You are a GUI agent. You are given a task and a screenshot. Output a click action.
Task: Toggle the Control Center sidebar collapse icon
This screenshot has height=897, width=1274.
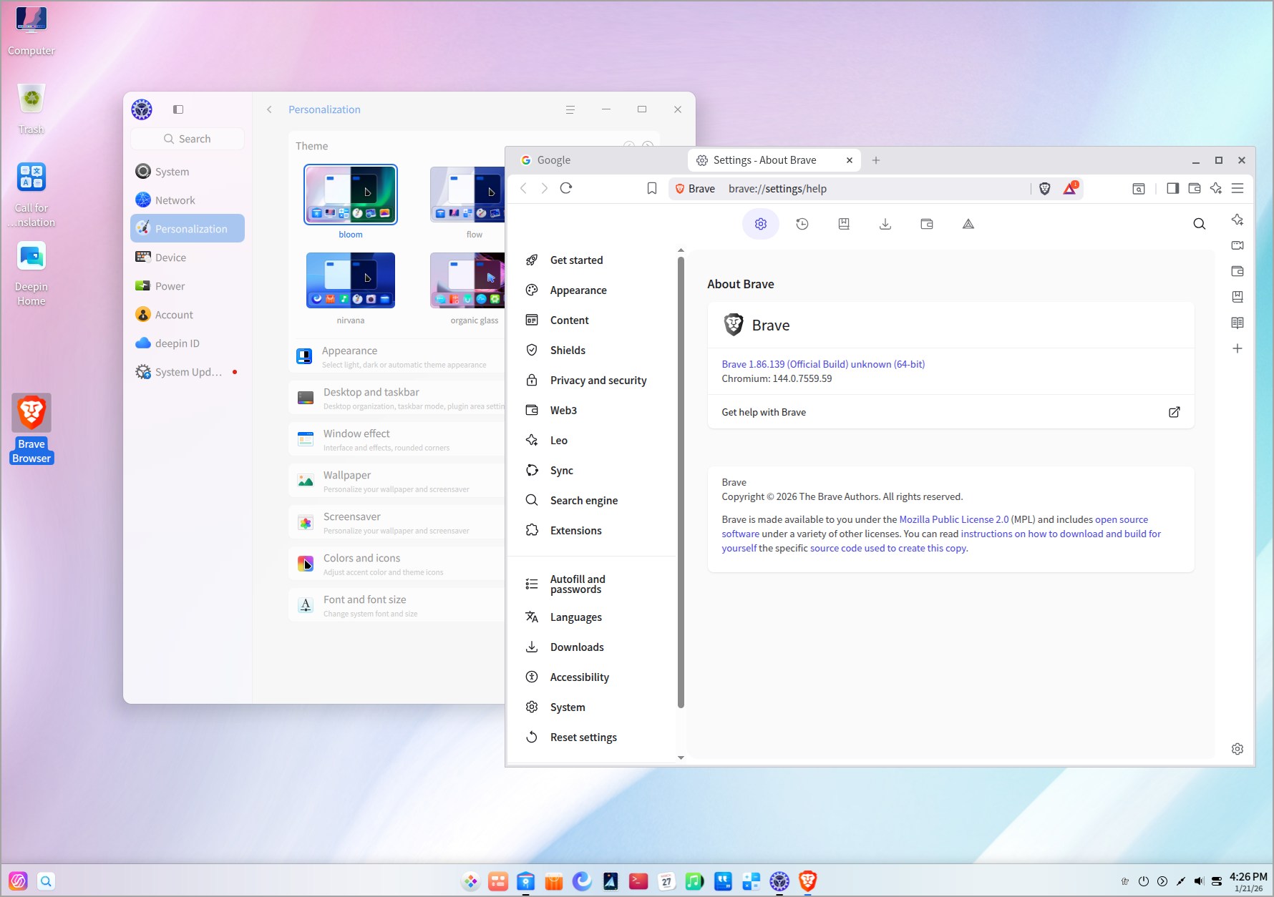(178, 109)
